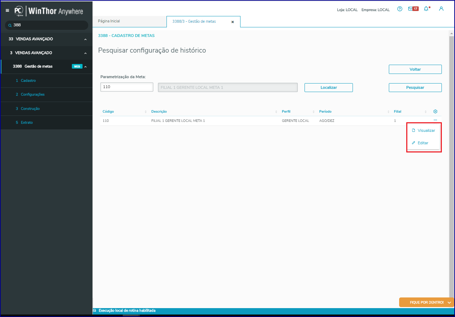The width and height of the screenshot is (455, 317).
Task: Click the disabled FILIAL 1 GERENTE LOCAL META 1 field
Action: (228, 87)
